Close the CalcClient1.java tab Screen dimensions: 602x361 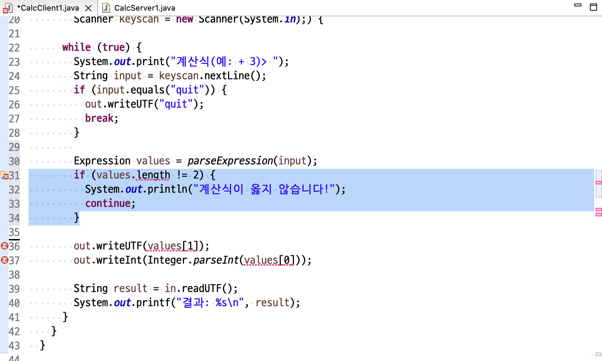[89, 8]
